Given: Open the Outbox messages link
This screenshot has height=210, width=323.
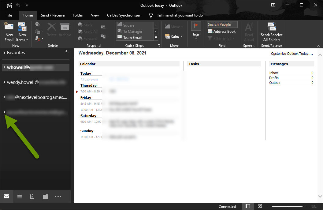Looking at the screenshot, I should coord(275,83).
